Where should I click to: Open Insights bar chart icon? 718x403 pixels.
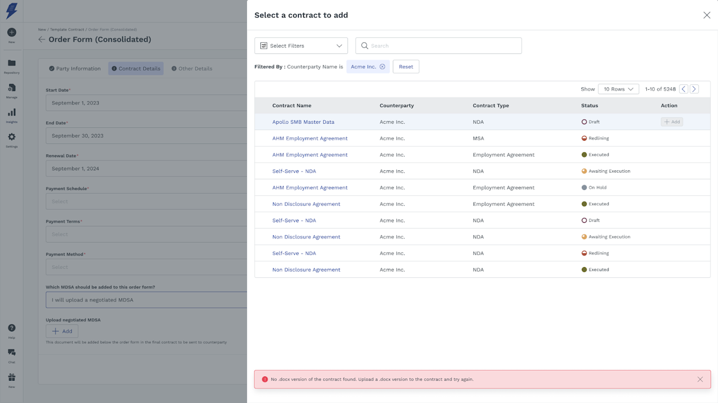coord(12,112)
